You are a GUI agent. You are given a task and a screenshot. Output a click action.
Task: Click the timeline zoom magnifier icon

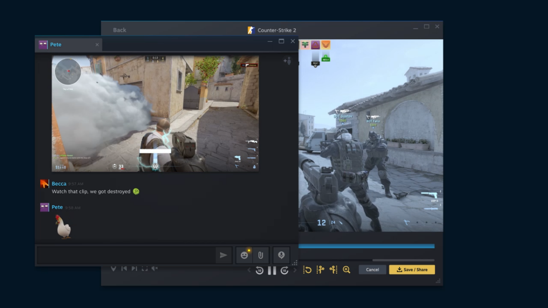pyautogui.click(x=347, y=270)
